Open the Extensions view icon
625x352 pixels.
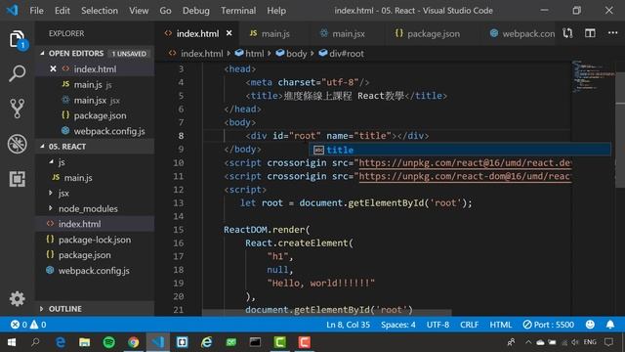[x=18, y=179]
